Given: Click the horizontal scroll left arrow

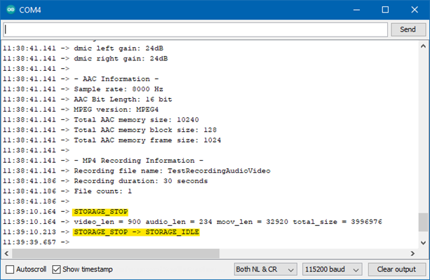Looking at the screenshot, I should [x=6, y=253].
